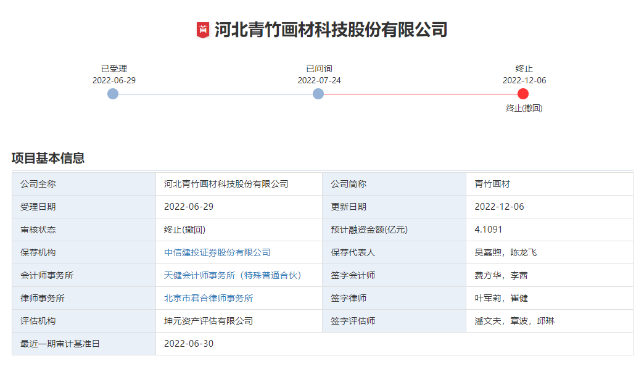Open the 天健会计师事务所 accounting firm link
The width and height of the screenshot is (644, 369).
point(233,275)
